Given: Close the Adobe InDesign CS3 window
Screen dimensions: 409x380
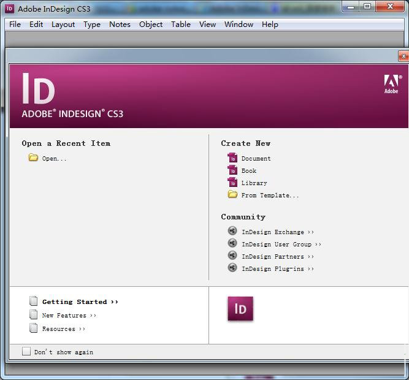Looking at the screenshot, I should click(391, 6).
